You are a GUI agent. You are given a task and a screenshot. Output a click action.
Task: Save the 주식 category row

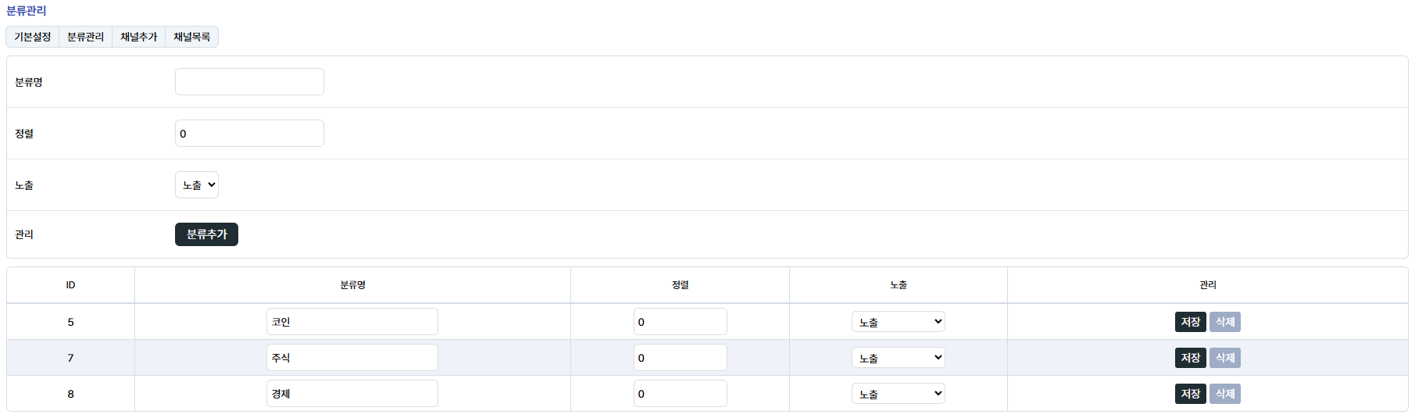pyautogui.click(x=1190, y=358)
